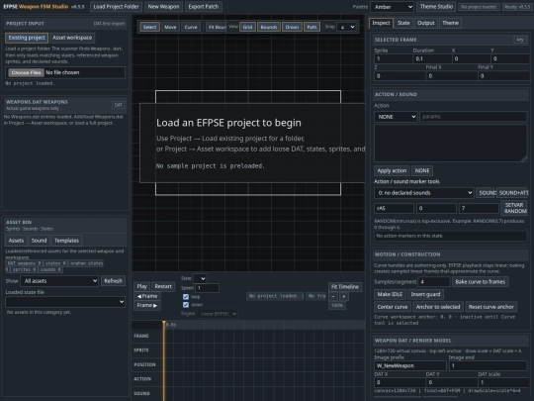
Task: Click the Apply action button
Action: [392, 171]
